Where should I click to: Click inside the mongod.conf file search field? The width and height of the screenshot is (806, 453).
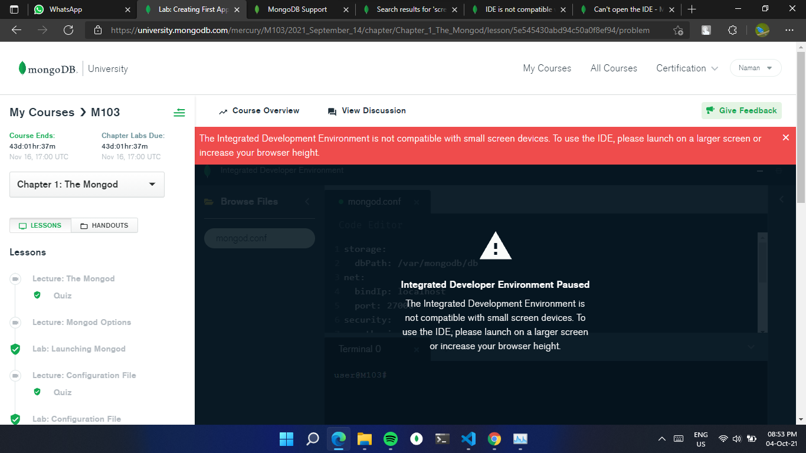click(x=259, y=238)
